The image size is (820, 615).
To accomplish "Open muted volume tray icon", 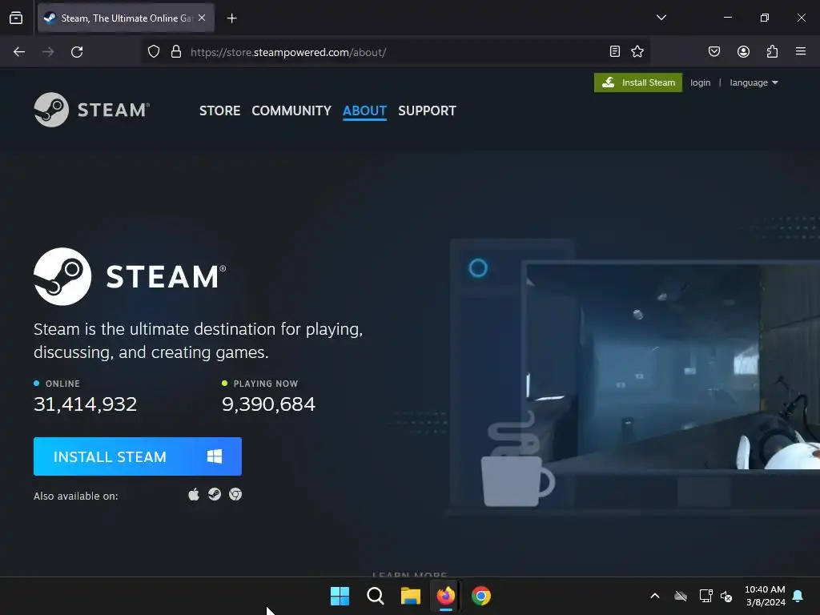I will point(726,596).
